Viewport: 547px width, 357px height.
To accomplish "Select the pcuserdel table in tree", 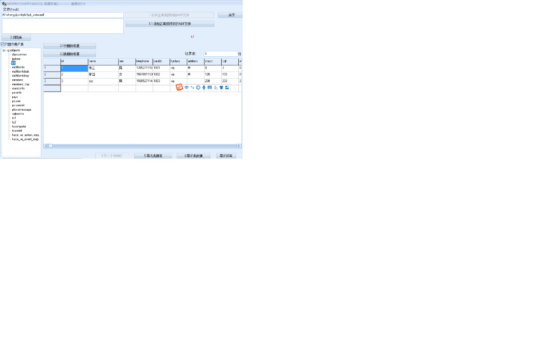I will [x=18, y=106].
